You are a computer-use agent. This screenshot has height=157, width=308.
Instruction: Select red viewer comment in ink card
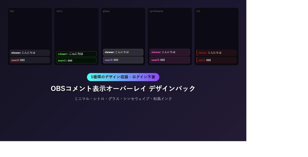click(x=217, y=53)
